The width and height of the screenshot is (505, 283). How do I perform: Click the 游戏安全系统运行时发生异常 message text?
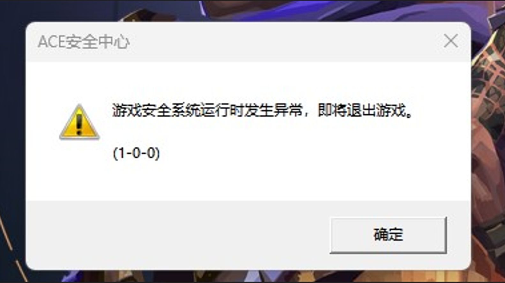click(x=207, y=111)
